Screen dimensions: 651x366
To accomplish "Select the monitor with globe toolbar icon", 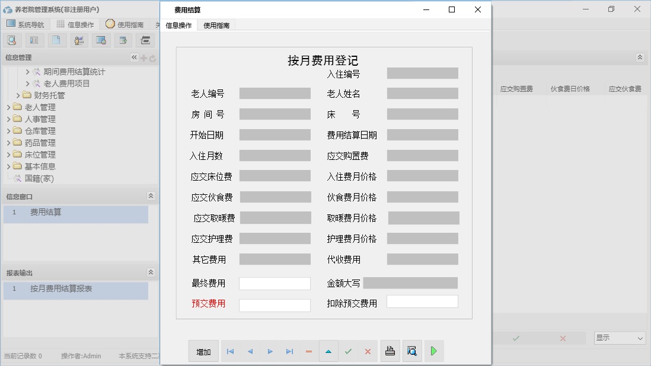I will click(101, 40).
